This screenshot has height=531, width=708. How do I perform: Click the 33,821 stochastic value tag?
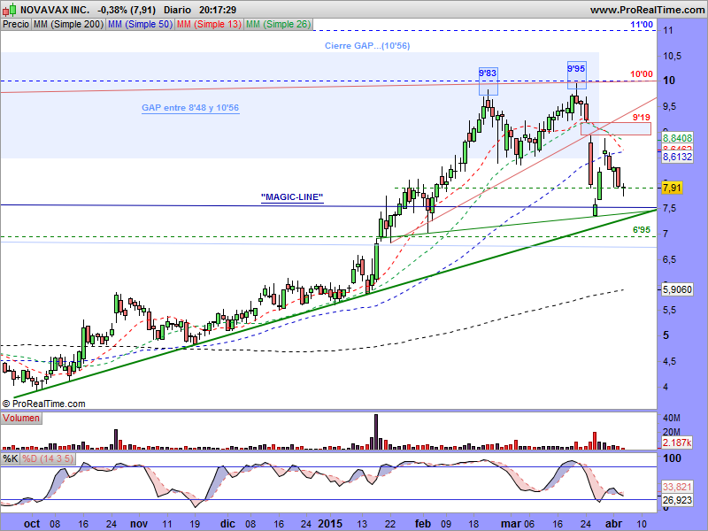coord(677,487)
